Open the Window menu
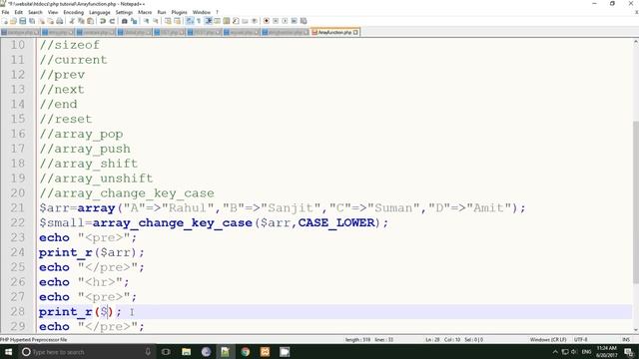 click(202, 12)
